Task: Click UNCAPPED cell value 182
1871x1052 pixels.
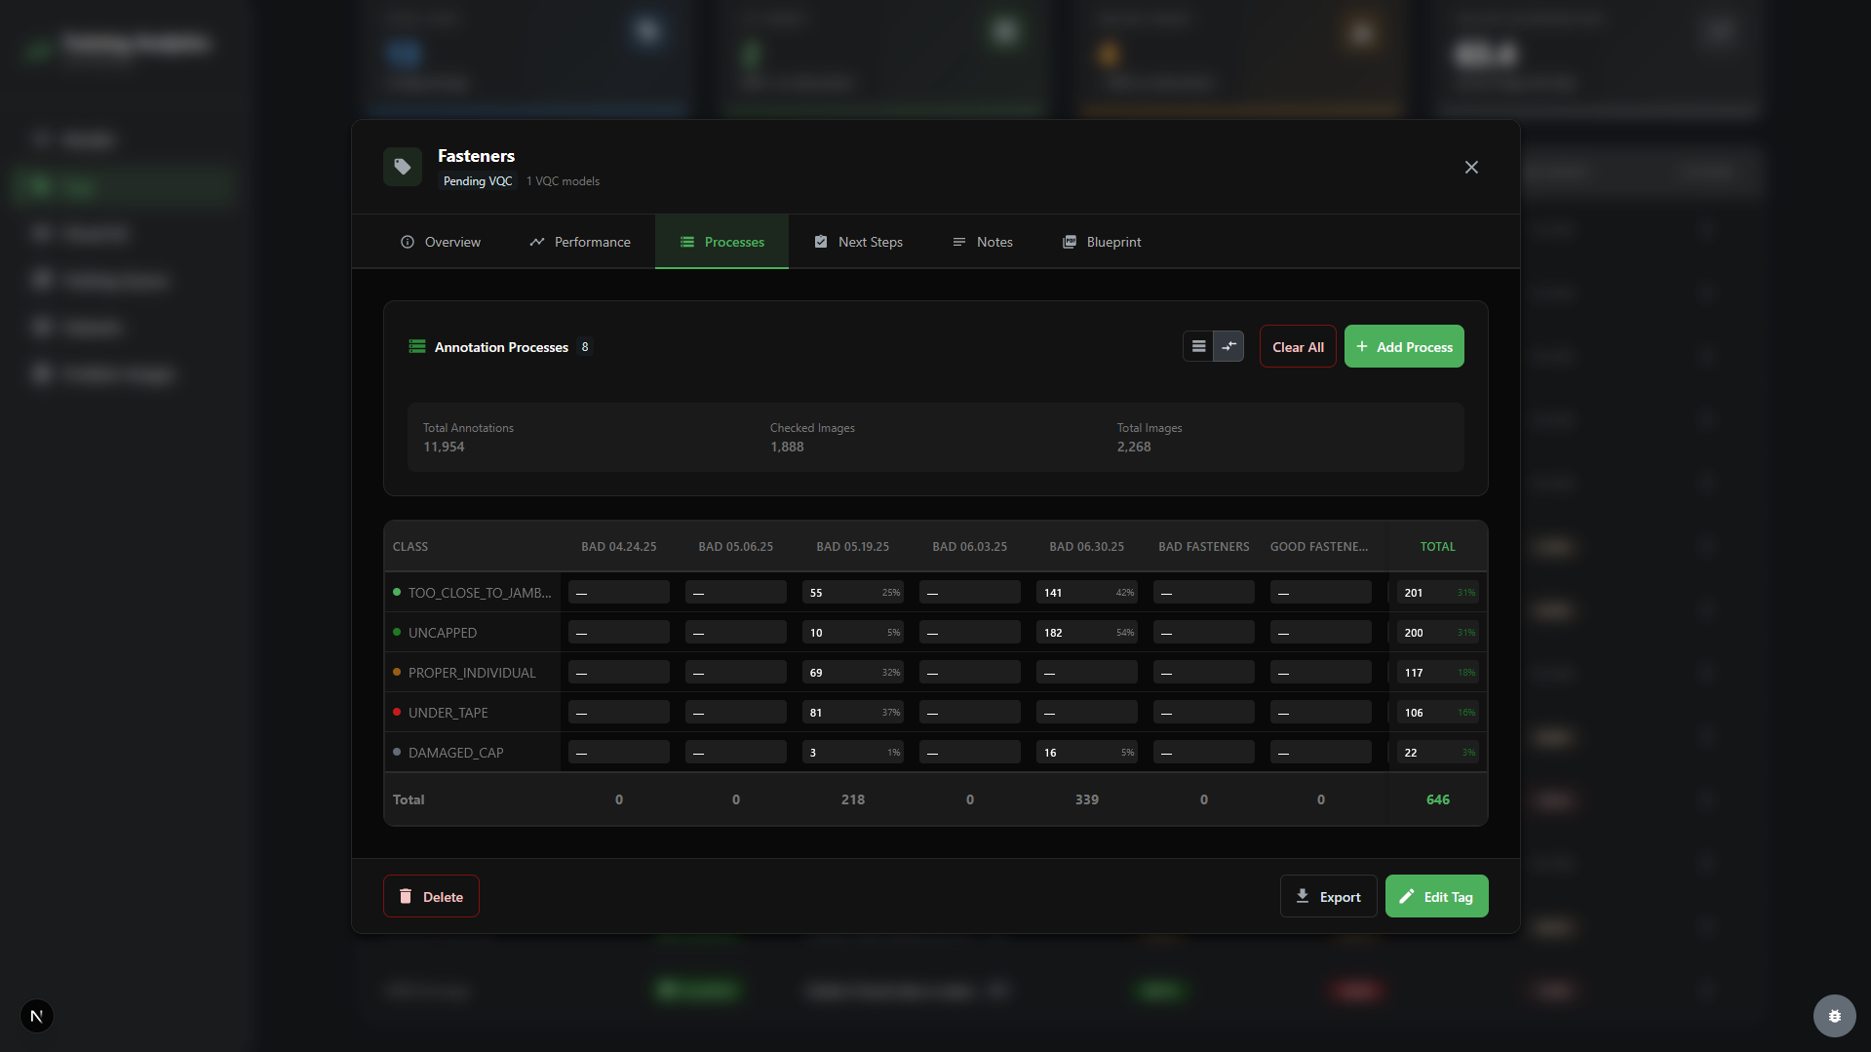Action: (1087, 632)
